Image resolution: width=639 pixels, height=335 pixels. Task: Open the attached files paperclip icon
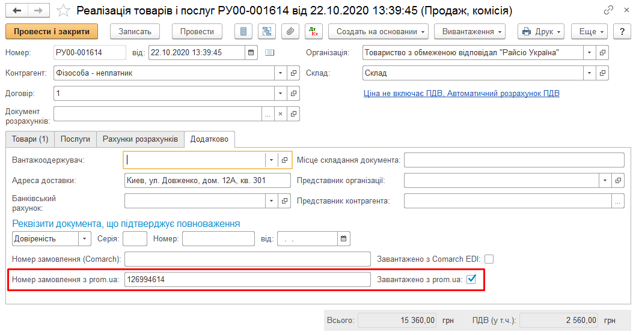[290, 32]
